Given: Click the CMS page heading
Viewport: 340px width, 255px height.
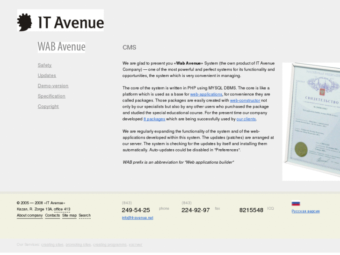Looking at the screenshot, I should click(130, 47).
